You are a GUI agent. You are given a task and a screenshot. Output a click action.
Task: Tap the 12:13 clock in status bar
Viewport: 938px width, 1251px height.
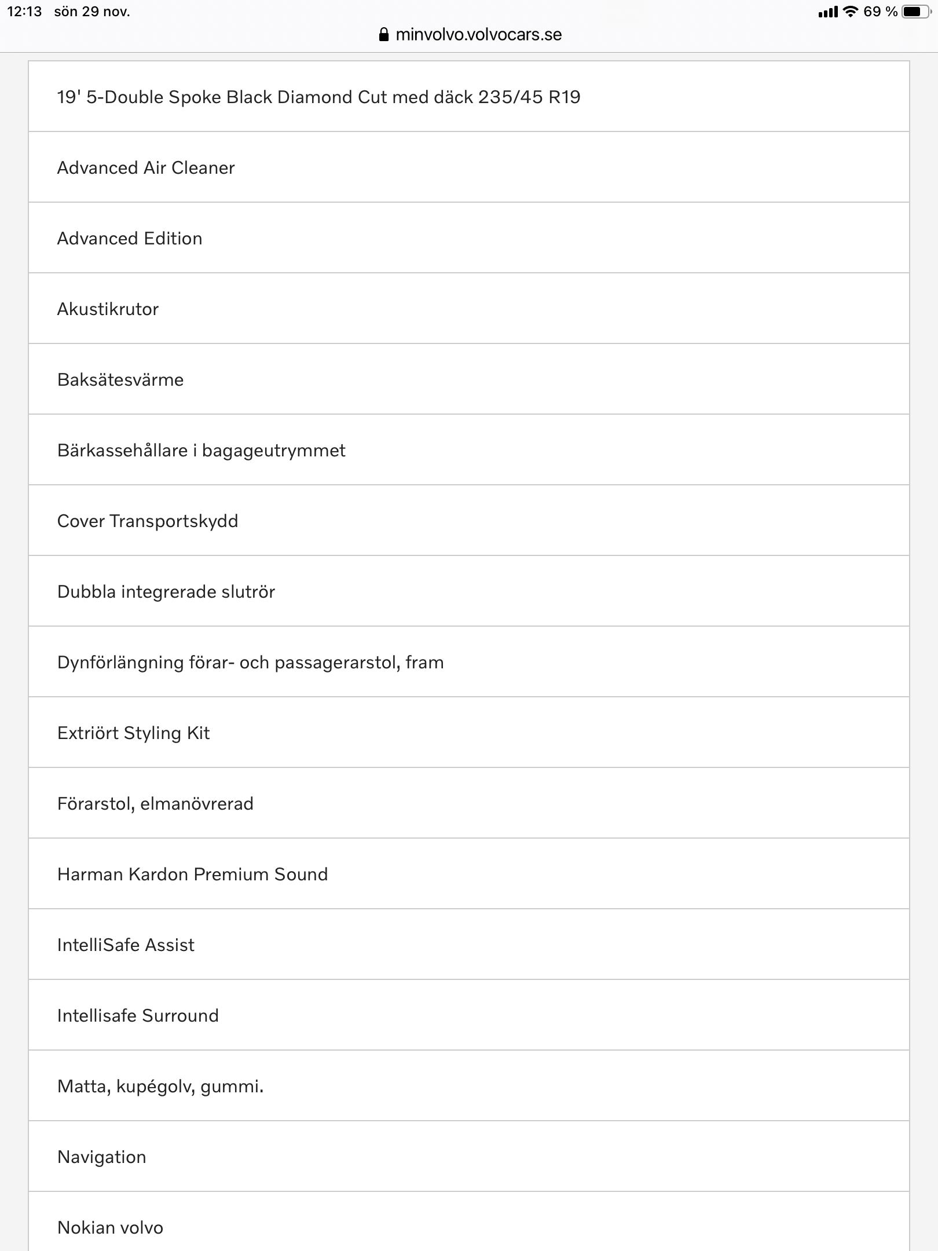pyautogui.click(x=24, y=12)
